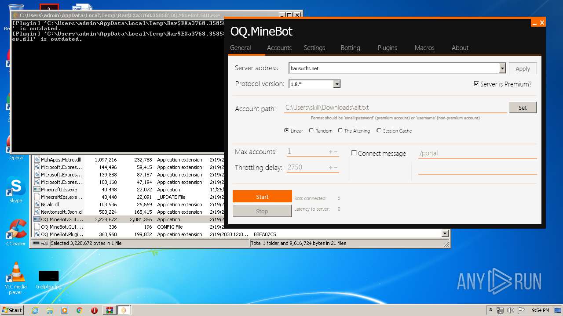
Task: Click the Throttling delay value field
Action: [307, 167]
